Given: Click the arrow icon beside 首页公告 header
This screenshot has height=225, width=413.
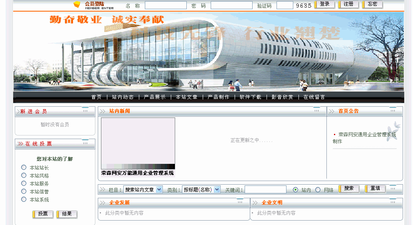Looking at the screenshot, I should click(x=332, y=111).
